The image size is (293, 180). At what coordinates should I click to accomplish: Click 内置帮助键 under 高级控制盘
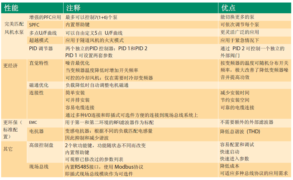tap(77, 153)
